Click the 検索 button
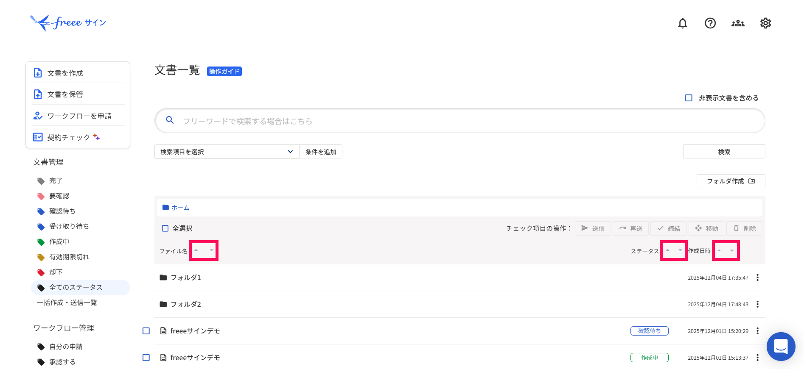 [x=724, y=152]
